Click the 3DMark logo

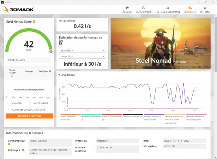18,9
